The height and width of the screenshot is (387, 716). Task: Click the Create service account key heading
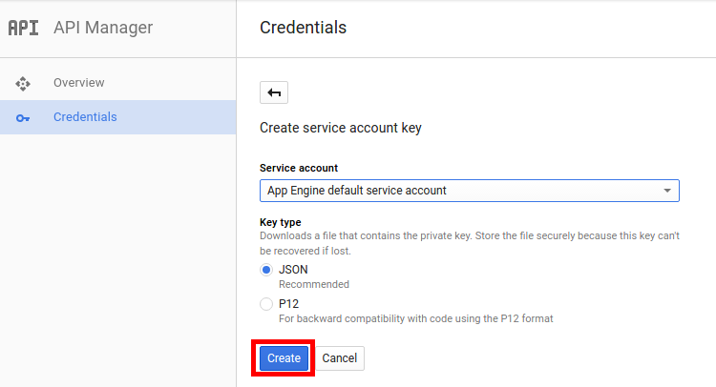[341, 128]
